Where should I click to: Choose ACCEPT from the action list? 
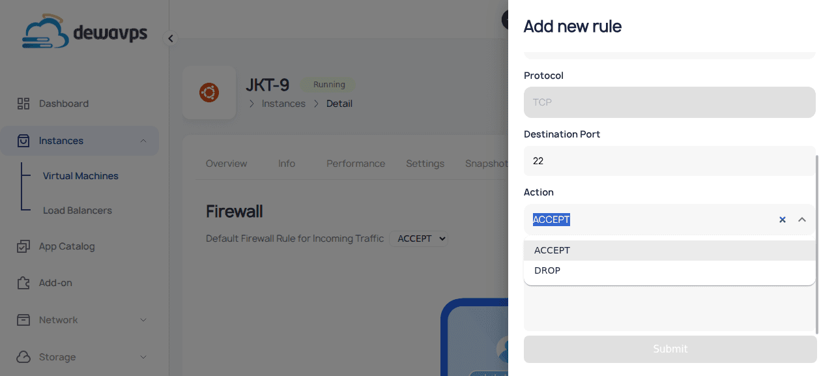point(553,250)
